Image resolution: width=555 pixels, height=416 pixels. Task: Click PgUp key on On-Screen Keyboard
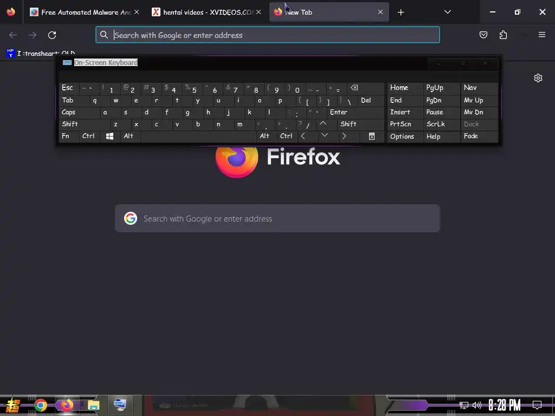tap(441, 88)
